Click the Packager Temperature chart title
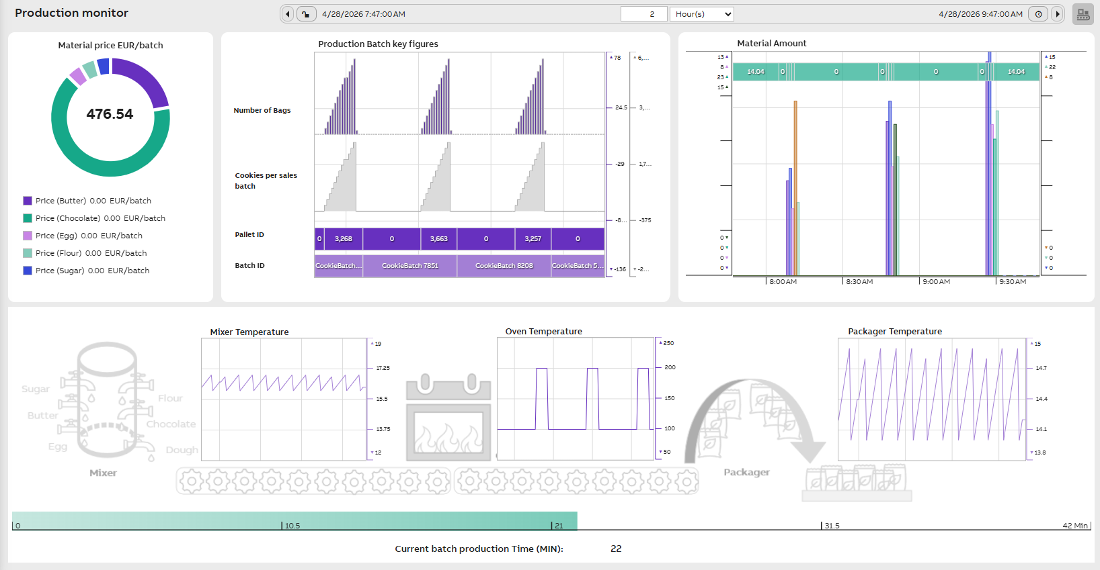The image size is (1100, 570). click(895, 332)
